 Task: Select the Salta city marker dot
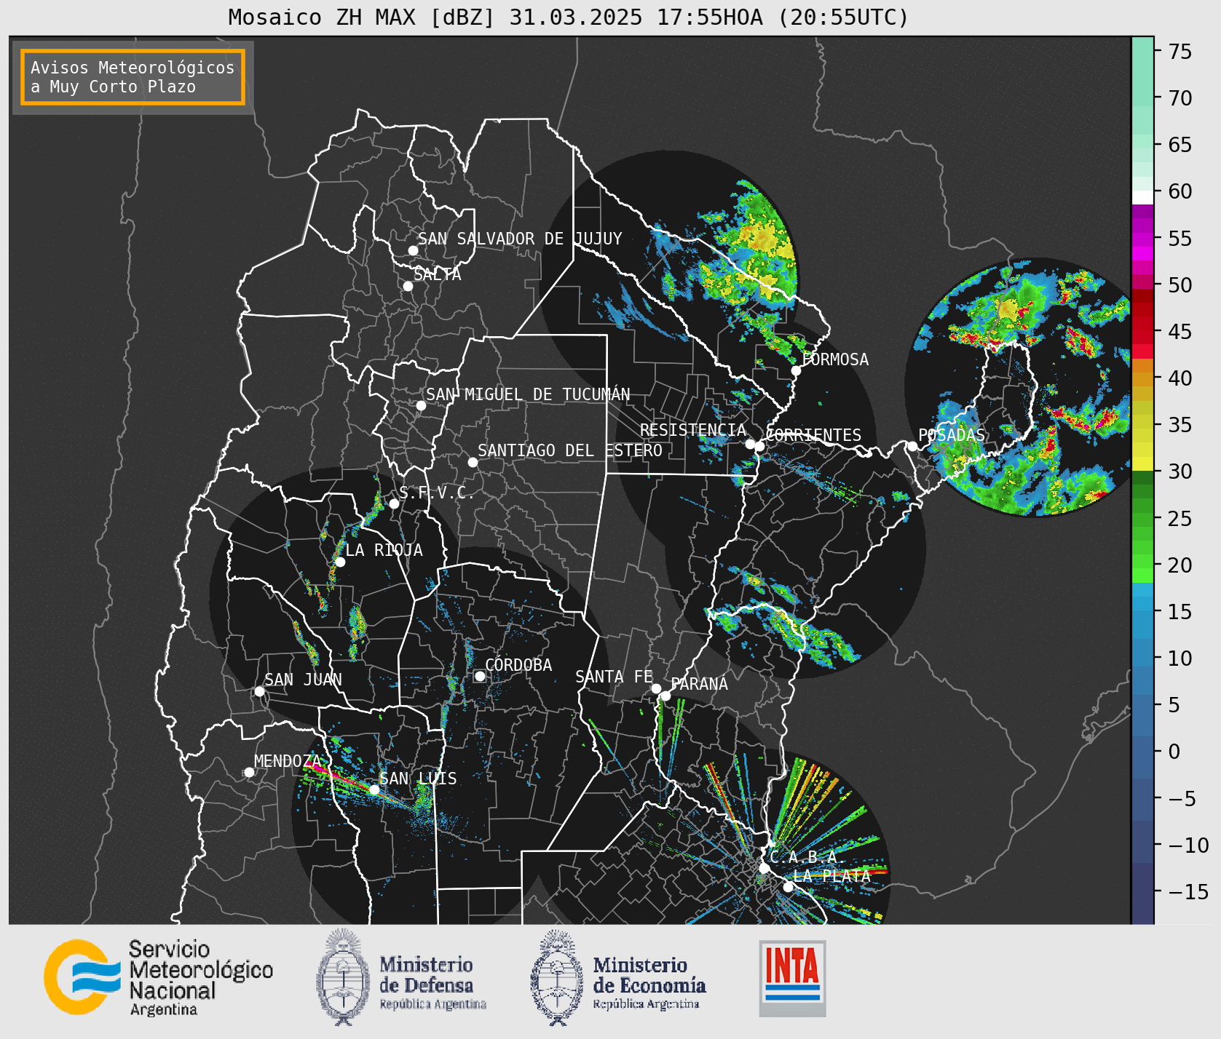coord(408,286)
